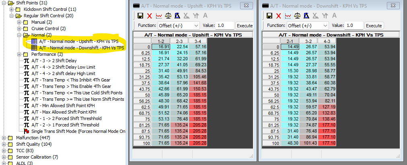This screenshot has width=407, height=165.
Task: Expand the TCC (83) folder
Action: pyautogui.click(x=4, y=151)
